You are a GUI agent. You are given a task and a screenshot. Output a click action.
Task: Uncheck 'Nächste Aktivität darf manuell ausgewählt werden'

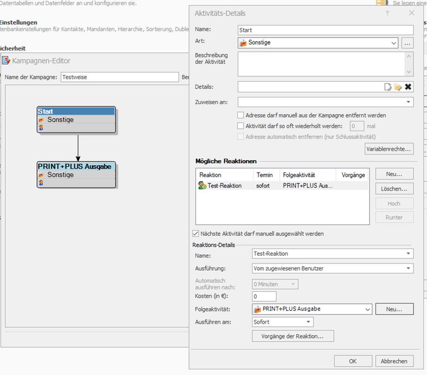coord(195,233)
